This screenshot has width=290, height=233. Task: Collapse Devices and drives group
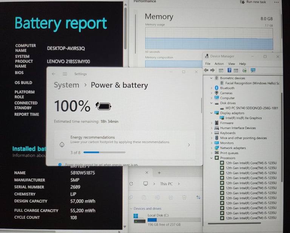131,208
